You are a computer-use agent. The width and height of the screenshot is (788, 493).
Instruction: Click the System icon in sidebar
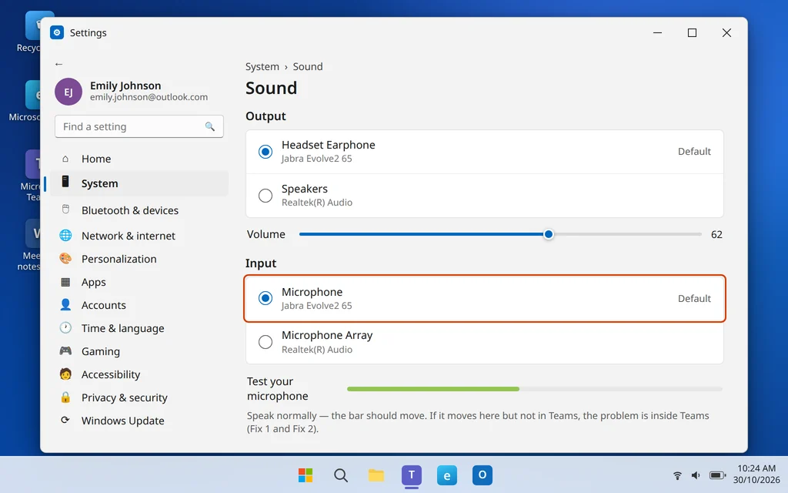point(65,182)
